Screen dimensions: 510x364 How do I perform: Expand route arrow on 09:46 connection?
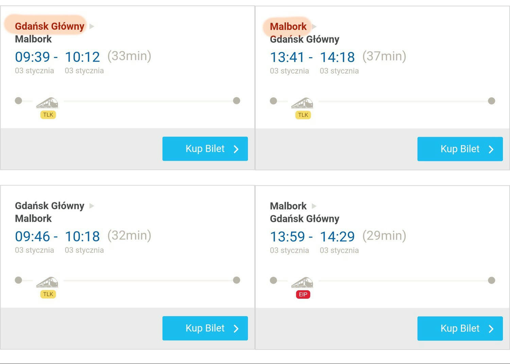pyautogui.click(x=92, y=206)
